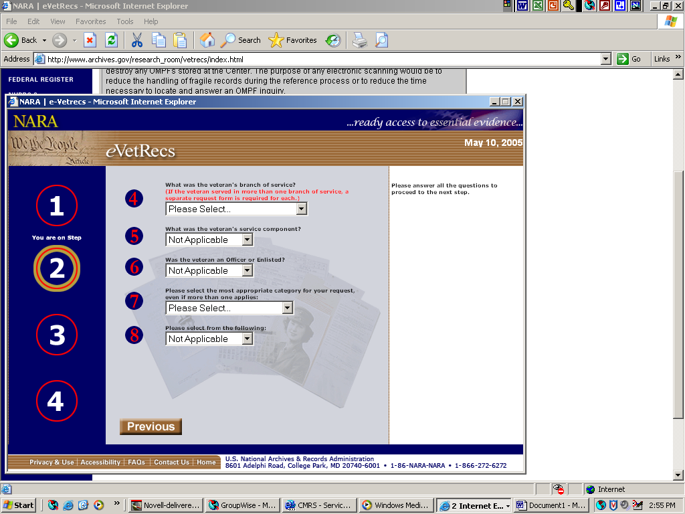
Task: Click the Go button beside address bar
Action: click(629, 59)
